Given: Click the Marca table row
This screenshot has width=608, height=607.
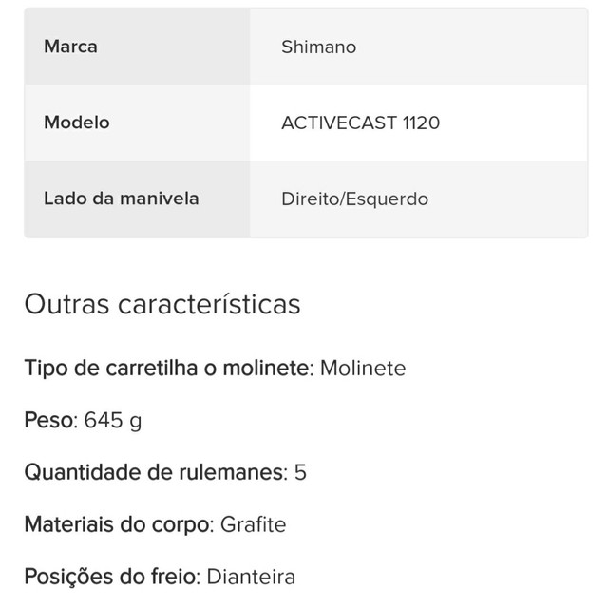Looking at the screenshot, I should [306, 47].
